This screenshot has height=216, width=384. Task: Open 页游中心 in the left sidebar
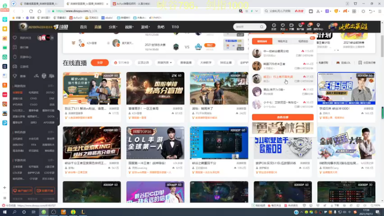click(x=25, y=57)
